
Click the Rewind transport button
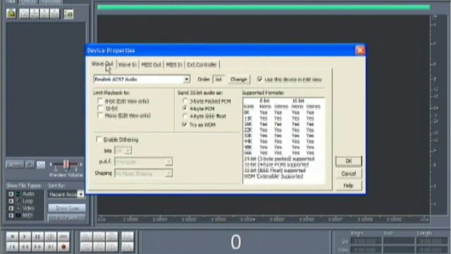point(25,247)
